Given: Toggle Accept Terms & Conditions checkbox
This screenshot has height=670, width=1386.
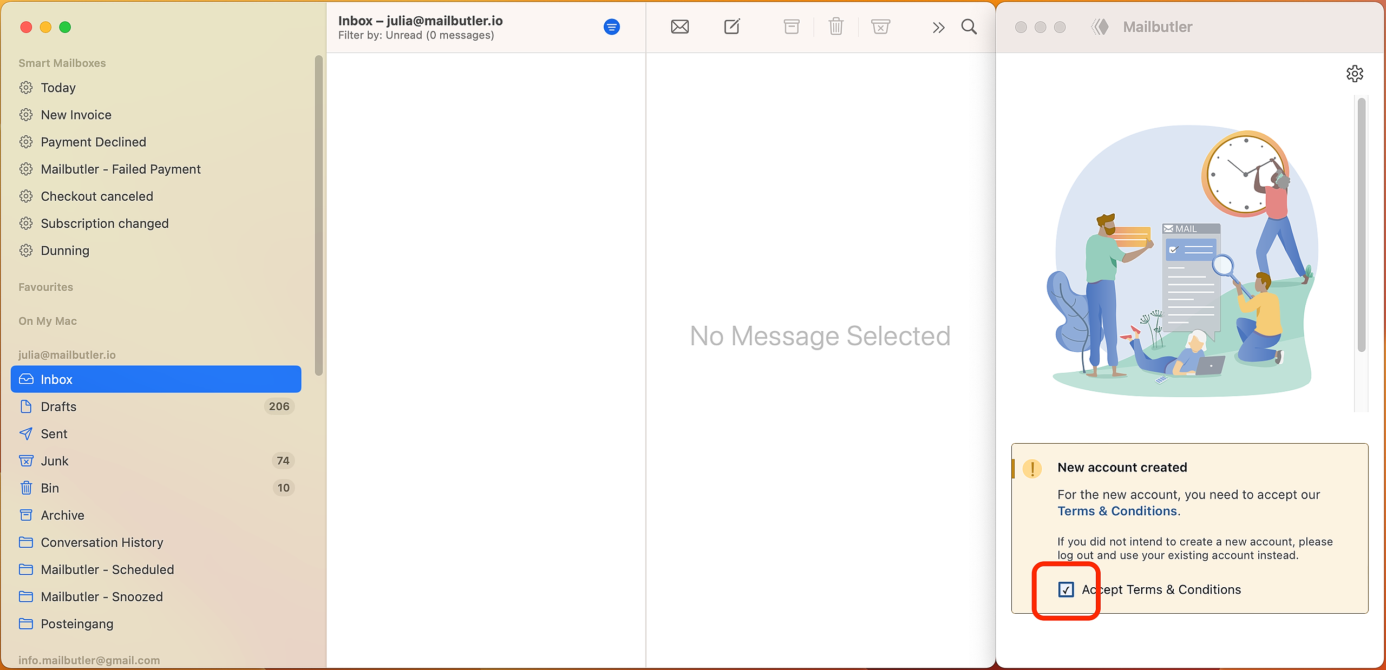Looking at the screenshot, I should (x=1066, y=589).
